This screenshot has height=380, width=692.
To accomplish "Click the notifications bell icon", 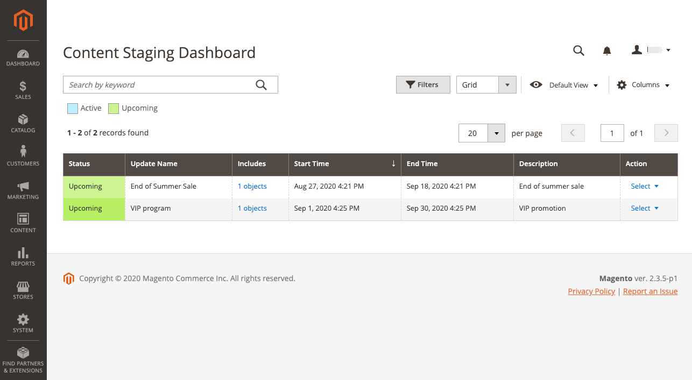I will pos(607,51).
